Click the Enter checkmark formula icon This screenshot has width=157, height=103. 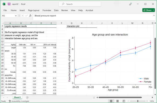[x=26, y=16]
